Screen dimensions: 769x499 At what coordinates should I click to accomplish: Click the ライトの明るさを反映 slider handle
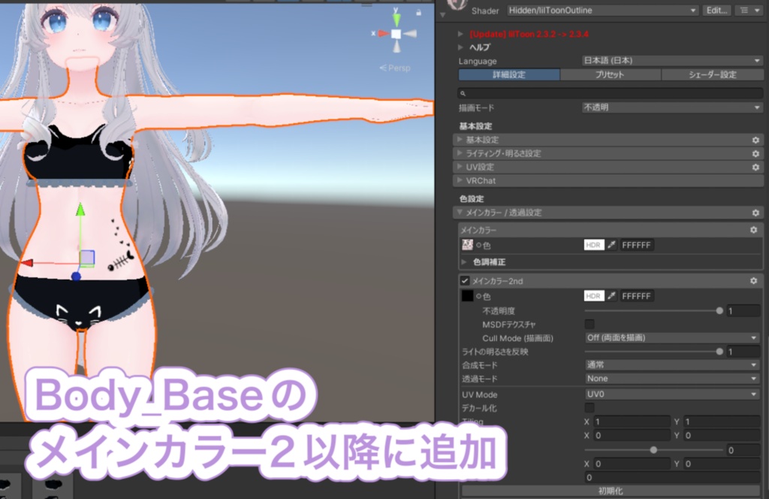[719, 351]
